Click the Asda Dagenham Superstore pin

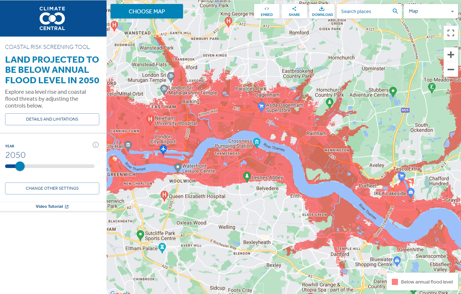(261, 106)
